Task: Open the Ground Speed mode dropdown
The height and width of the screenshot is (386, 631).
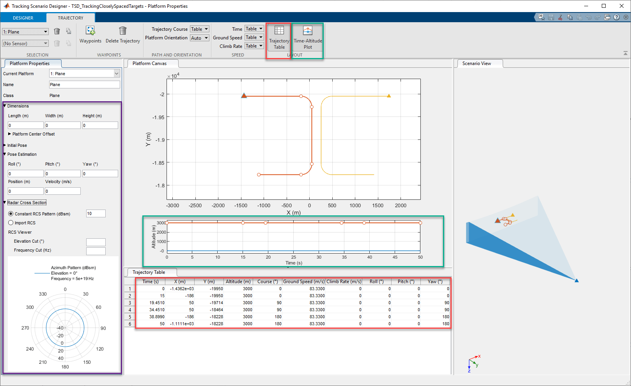Action: [254, 37]
